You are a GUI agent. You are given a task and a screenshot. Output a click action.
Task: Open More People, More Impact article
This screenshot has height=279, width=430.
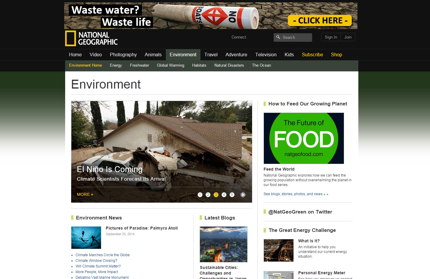(97, 272)
